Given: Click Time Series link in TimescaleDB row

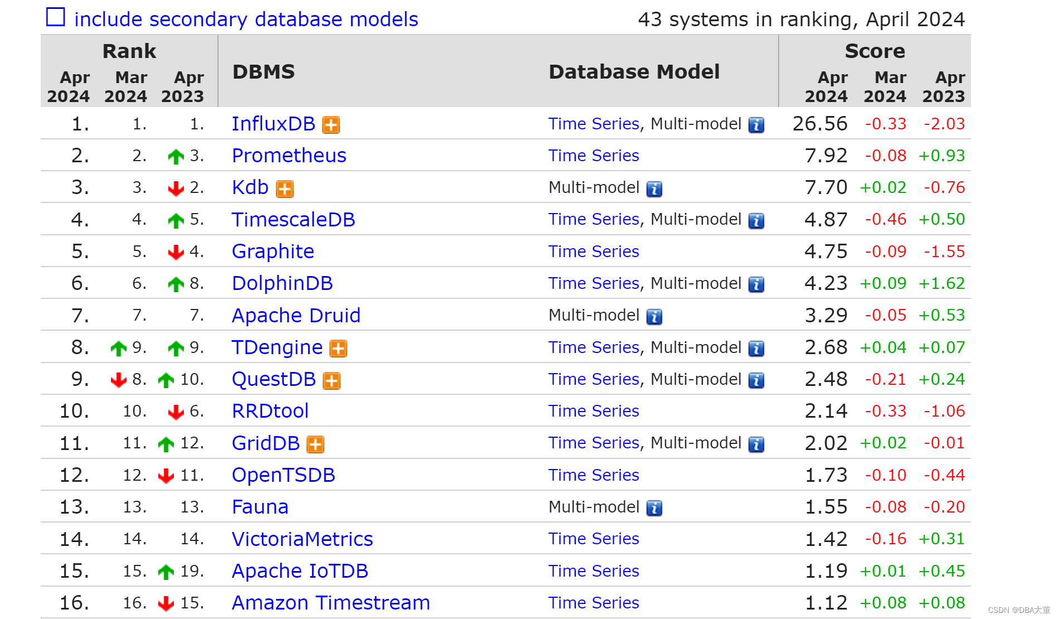Looking at the screenshot, I should (x=594, y=219).
